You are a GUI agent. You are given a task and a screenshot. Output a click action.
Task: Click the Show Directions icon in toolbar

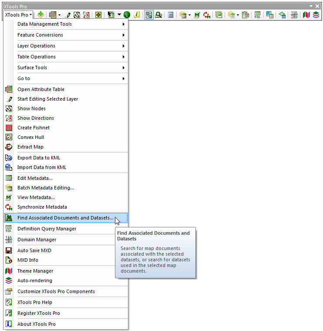tap(87, 15)
